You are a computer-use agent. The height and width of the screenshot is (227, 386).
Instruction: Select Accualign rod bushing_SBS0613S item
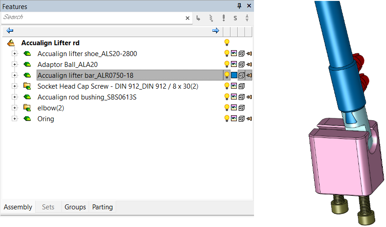point(87,97)
